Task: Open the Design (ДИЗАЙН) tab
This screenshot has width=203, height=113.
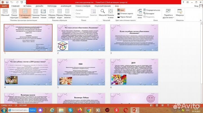Action: pyautogui.click(x=39, y=6)
